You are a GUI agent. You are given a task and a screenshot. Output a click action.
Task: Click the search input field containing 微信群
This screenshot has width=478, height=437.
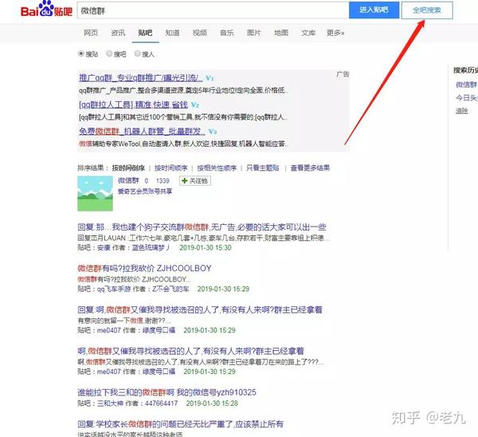213,10
